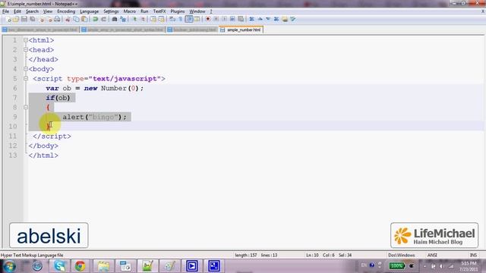The height and width of the screenshot is (273, 486).
Task: Open Skype from the taskbar
Action: tap(59, 266)
